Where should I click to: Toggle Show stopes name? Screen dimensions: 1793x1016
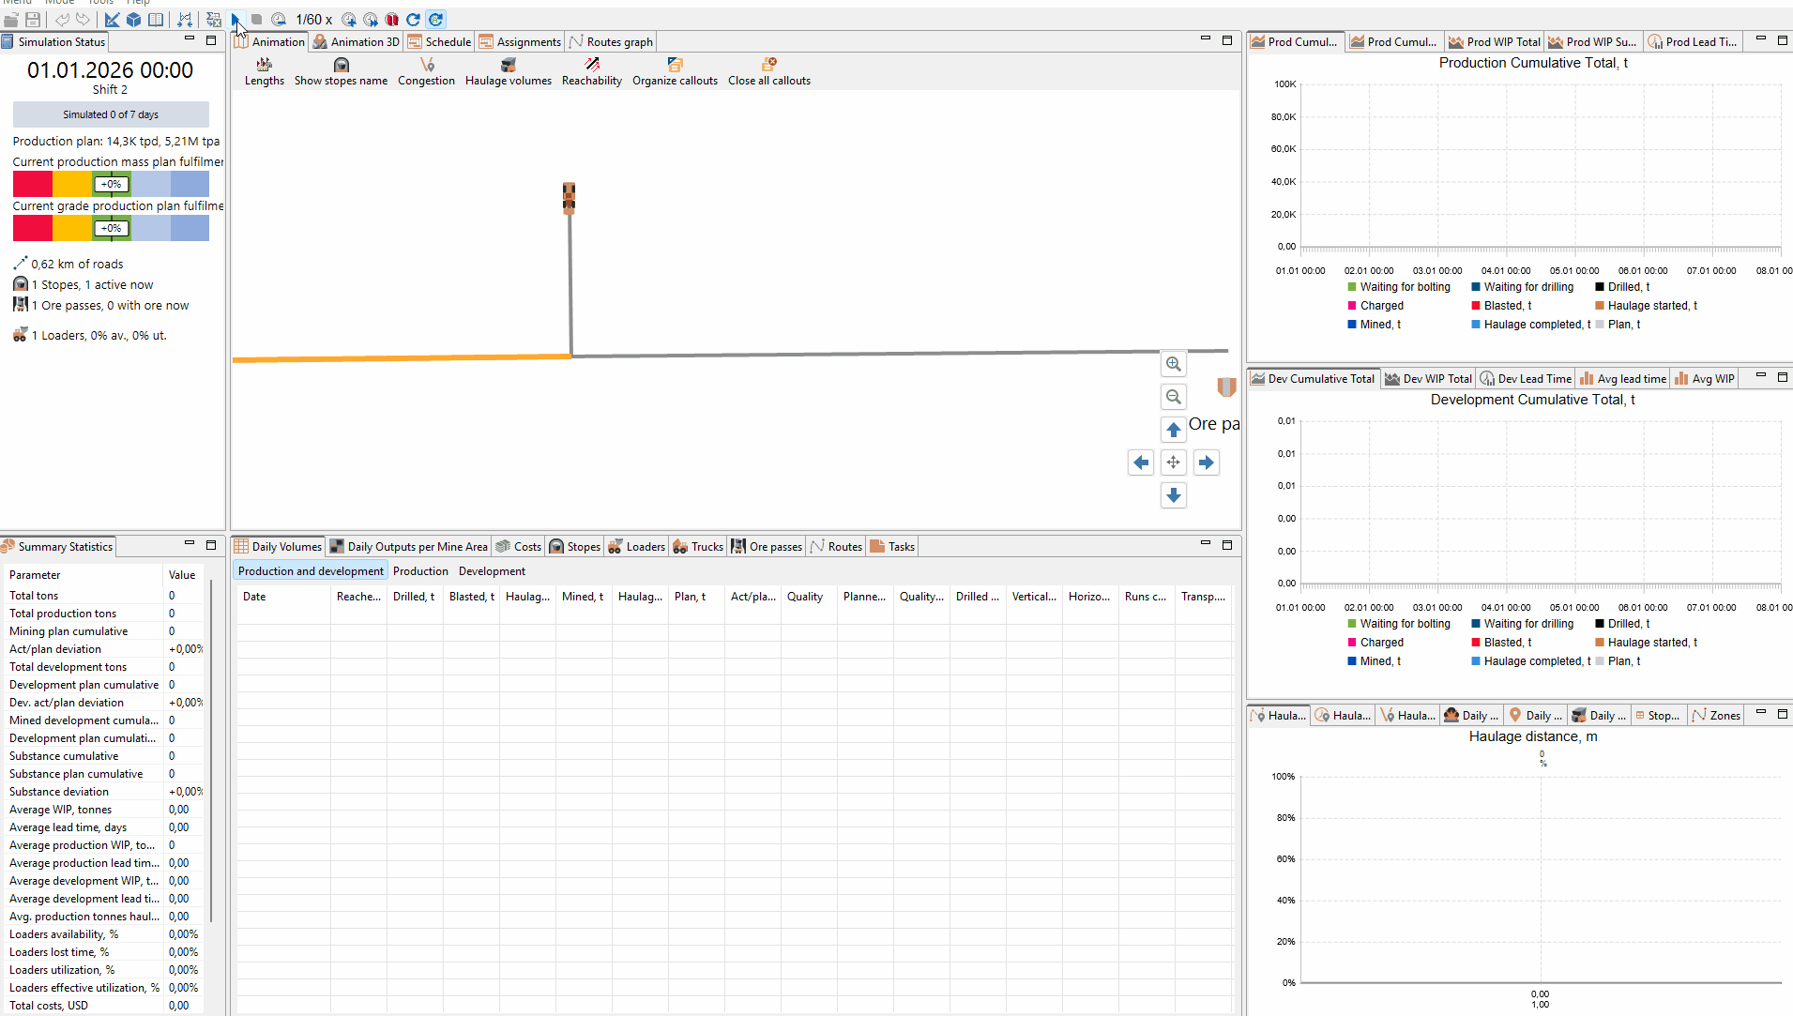[x=341, y=71]
